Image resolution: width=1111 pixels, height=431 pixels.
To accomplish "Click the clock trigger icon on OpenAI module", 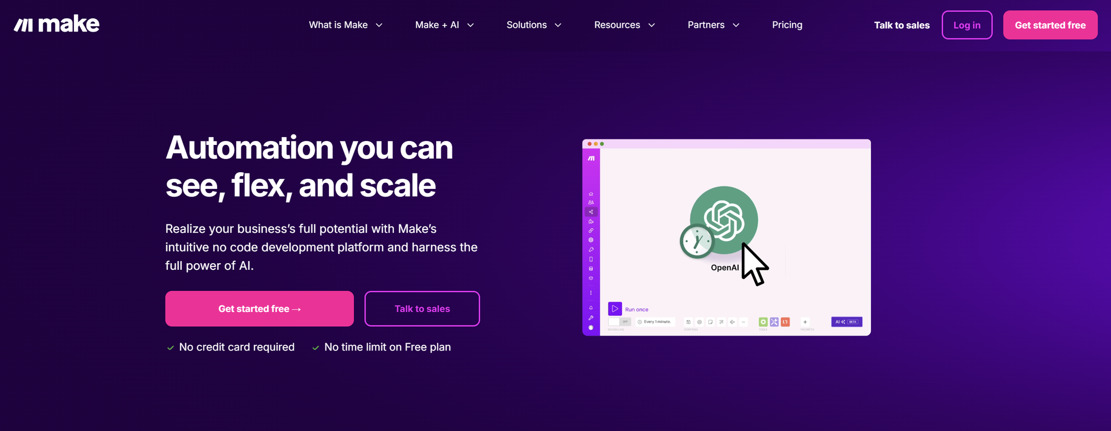I will [x=697, y=242].
